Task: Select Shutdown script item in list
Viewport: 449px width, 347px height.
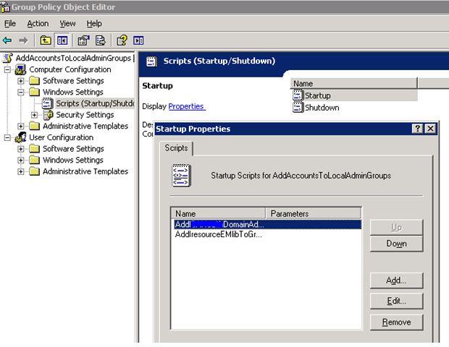Action: coord(321,108)
